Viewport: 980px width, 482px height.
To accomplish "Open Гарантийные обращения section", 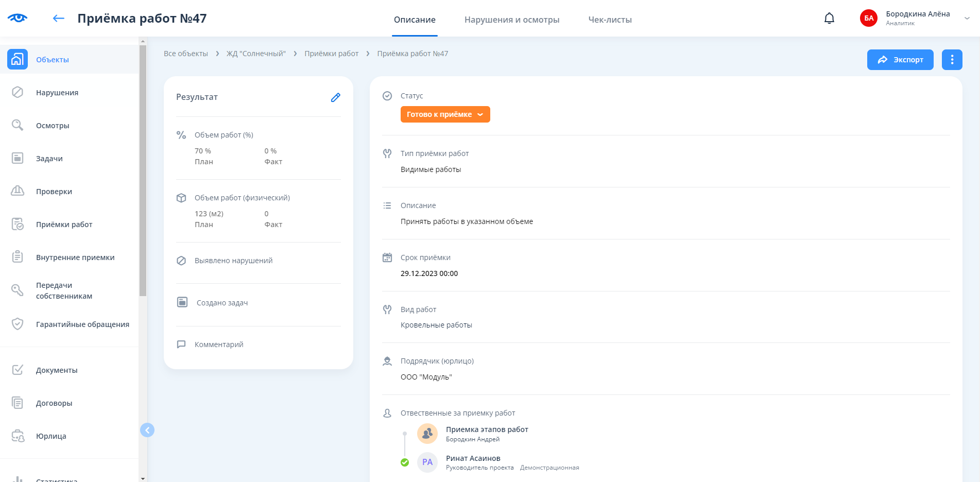I will point(82,324).
